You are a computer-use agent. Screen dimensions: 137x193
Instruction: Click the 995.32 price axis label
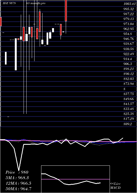(129, 9)
